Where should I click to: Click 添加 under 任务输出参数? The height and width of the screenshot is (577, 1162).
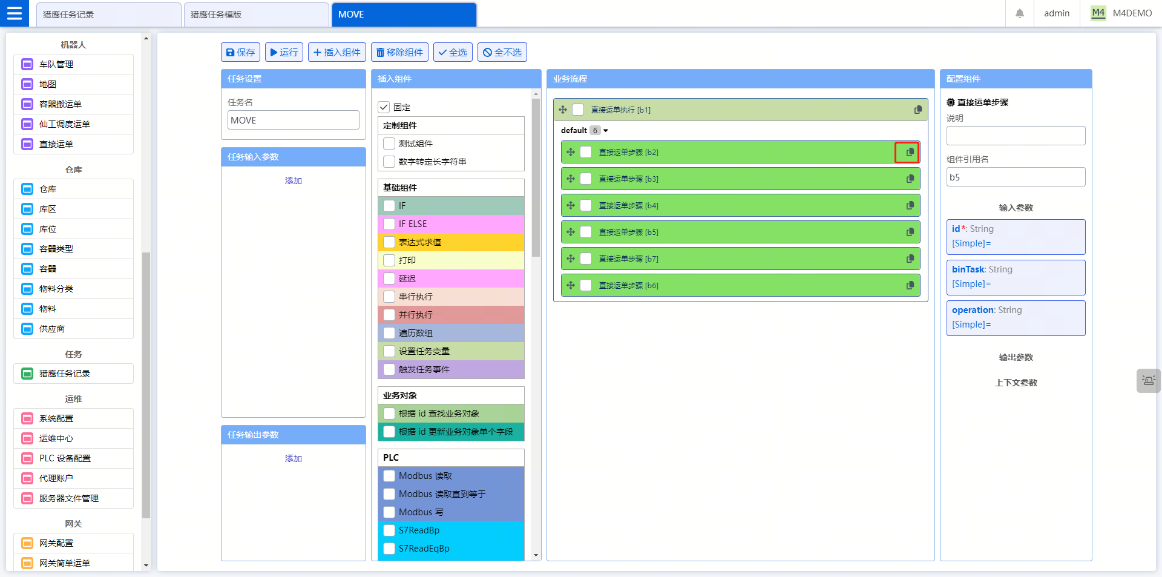294,458
